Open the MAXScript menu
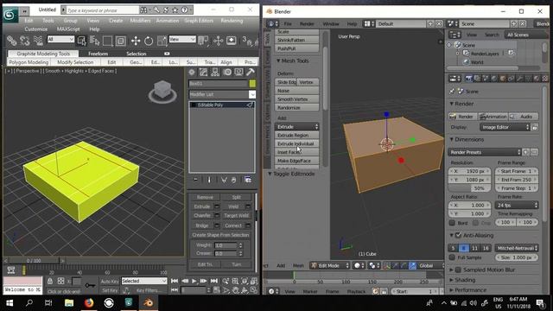The height and width of the screenshot is (311, 553). 68,29
